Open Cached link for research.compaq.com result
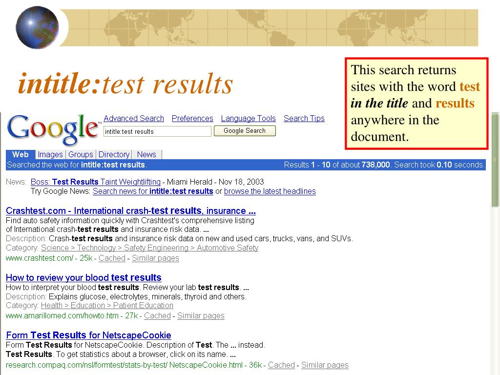500x375 pixels. pos(281,365)
